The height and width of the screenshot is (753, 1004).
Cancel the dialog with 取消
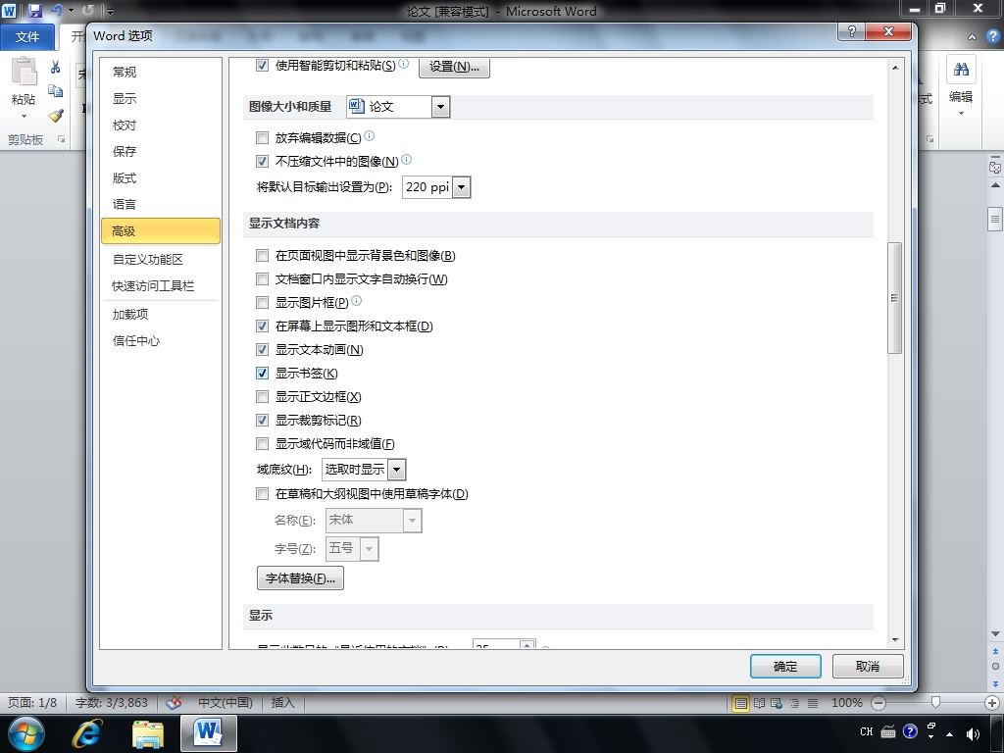[x=868, y=667]
